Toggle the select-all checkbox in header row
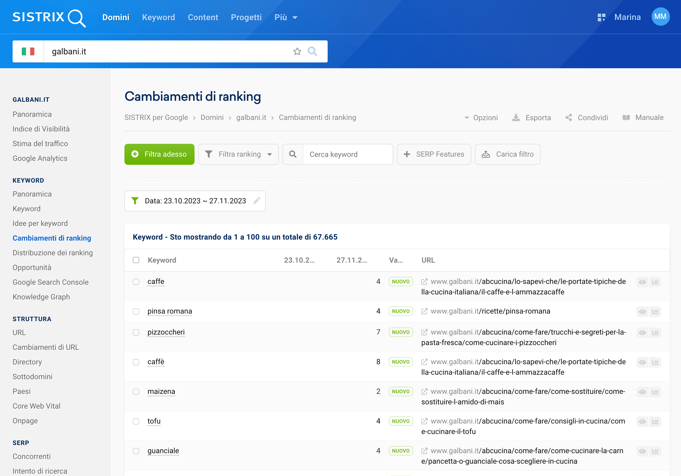This screenshot has width=681, height=476. coord(136,260)
